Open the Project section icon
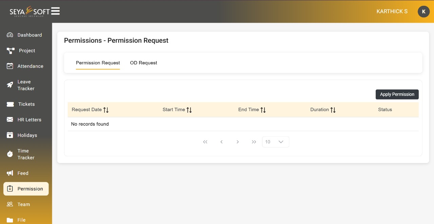 11,51
